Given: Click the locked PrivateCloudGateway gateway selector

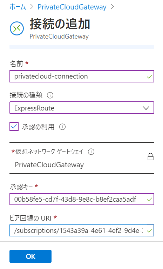Looking at the screenshot, I should point(82,158).
